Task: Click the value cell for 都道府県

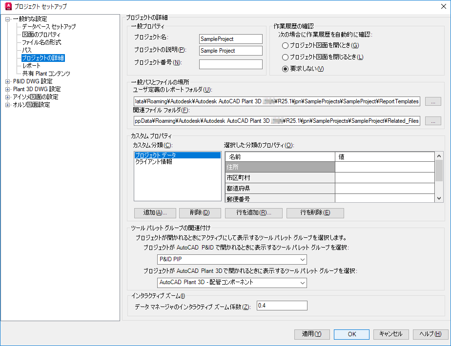Action: click(385, 189)
